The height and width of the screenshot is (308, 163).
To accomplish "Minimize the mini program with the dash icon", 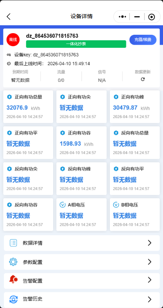I will (x=137, y=17).
